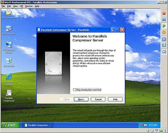
Task: Select the Recycle Bin icon
Action: (x=9, y=62)
